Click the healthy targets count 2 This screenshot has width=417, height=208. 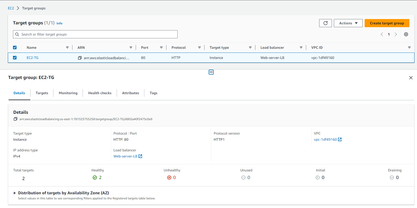[x=100, y=178]
